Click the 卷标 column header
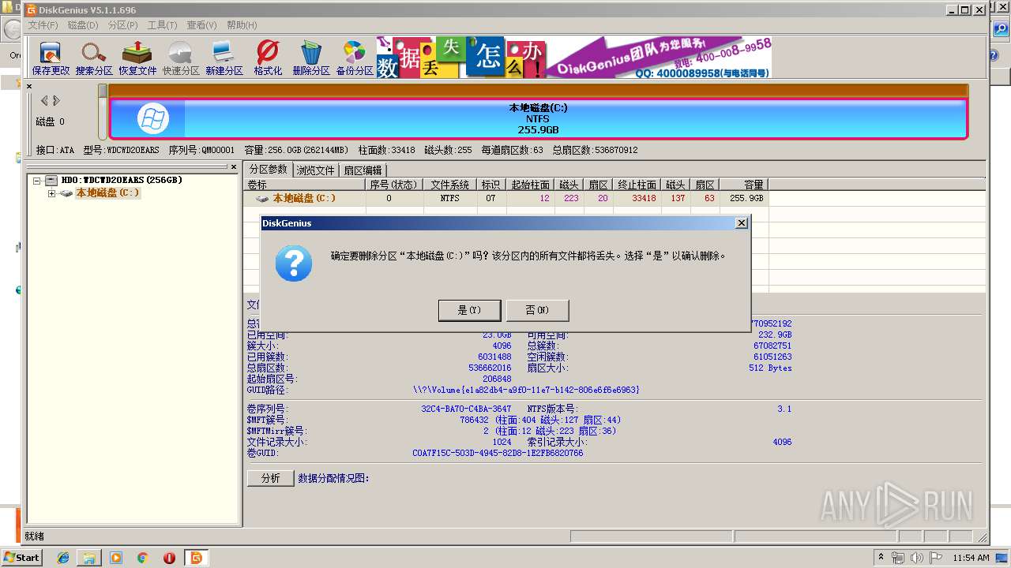 tap(304, 185)
